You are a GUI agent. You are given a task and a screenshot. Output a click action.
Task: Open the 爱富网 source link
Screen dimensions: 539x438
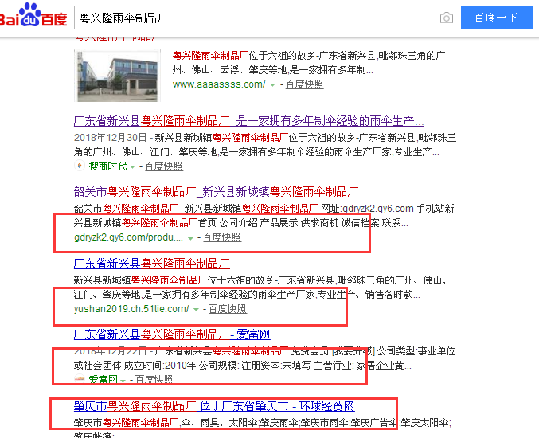[x=103, y=380]
